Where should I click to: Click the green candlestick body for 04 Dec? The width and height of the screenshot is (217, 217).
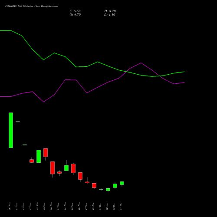tap(122, 183)
